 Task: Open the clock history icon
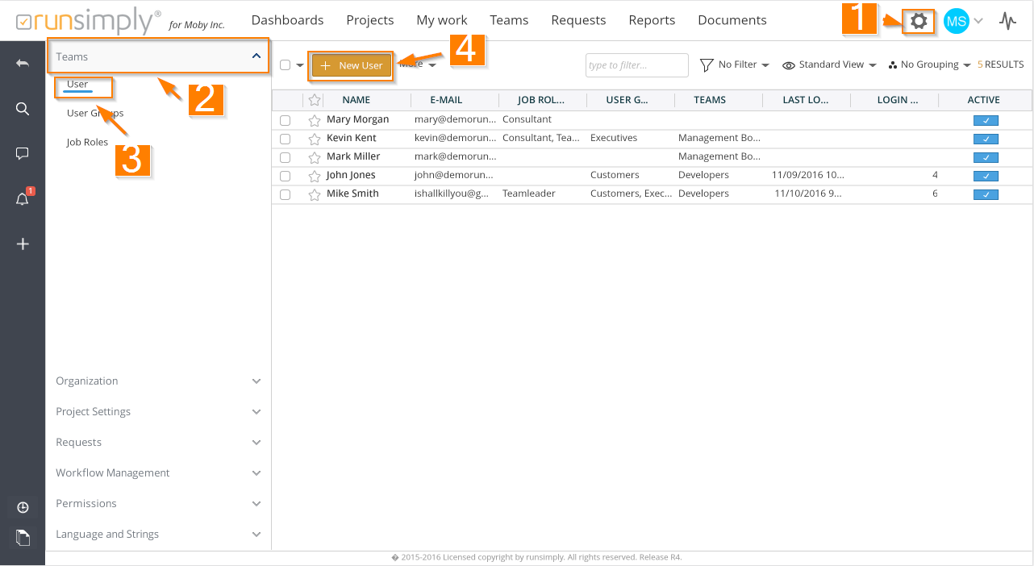[x=23, y=507]
